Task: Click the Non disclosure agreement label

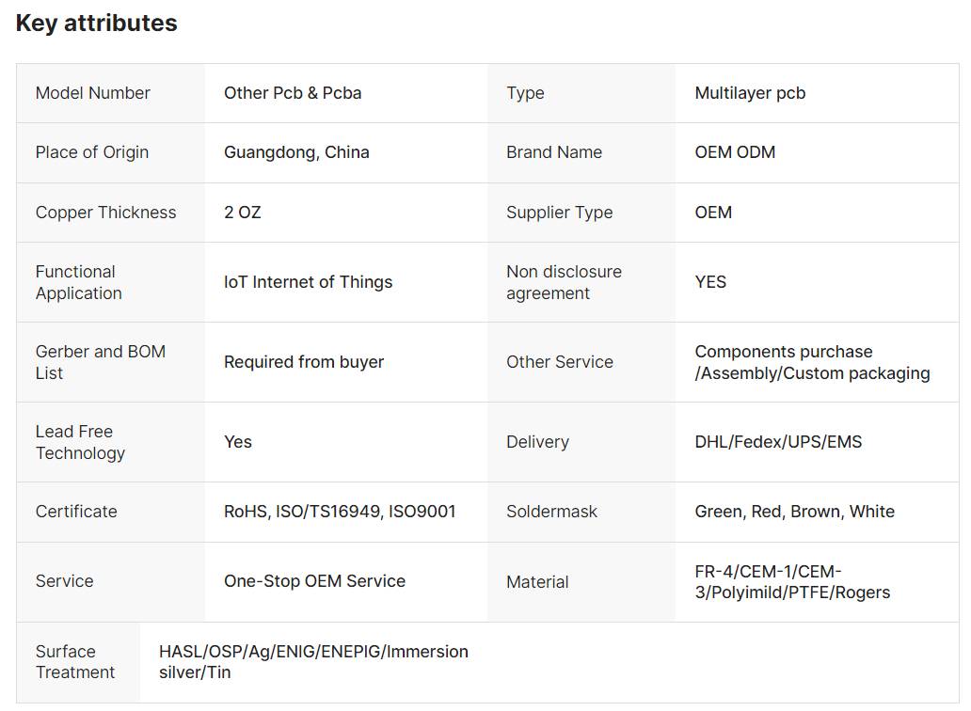Action: (564, 282)
